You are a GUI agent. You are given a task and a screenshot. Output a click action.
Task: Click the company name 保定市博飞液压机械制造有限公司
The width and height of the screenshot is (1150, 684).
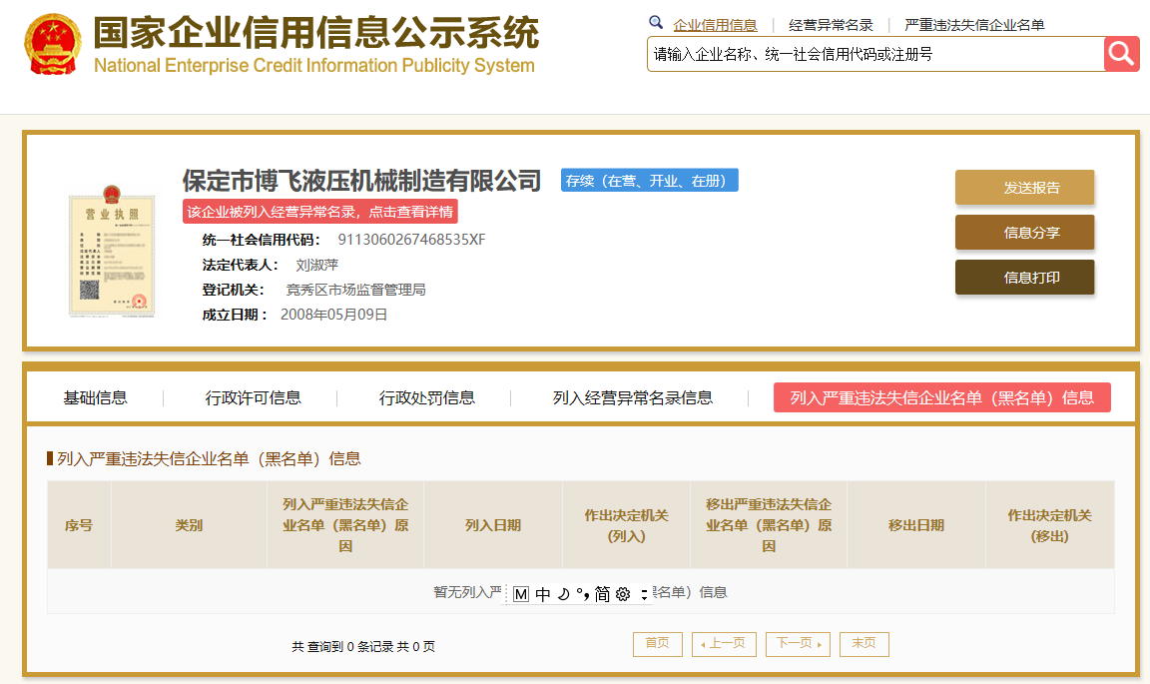click(x=361, y=181)
